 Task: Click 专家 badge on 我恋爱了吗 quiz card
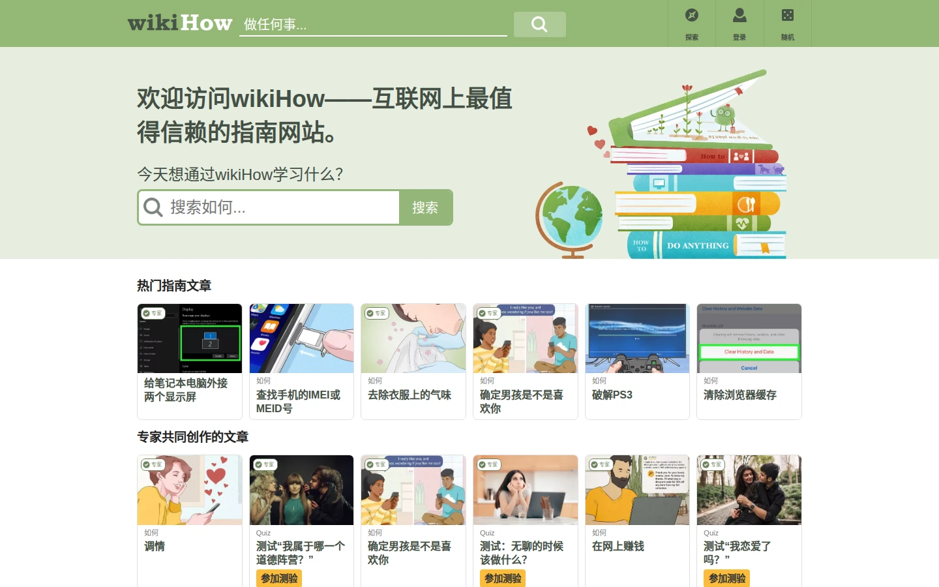712,465
